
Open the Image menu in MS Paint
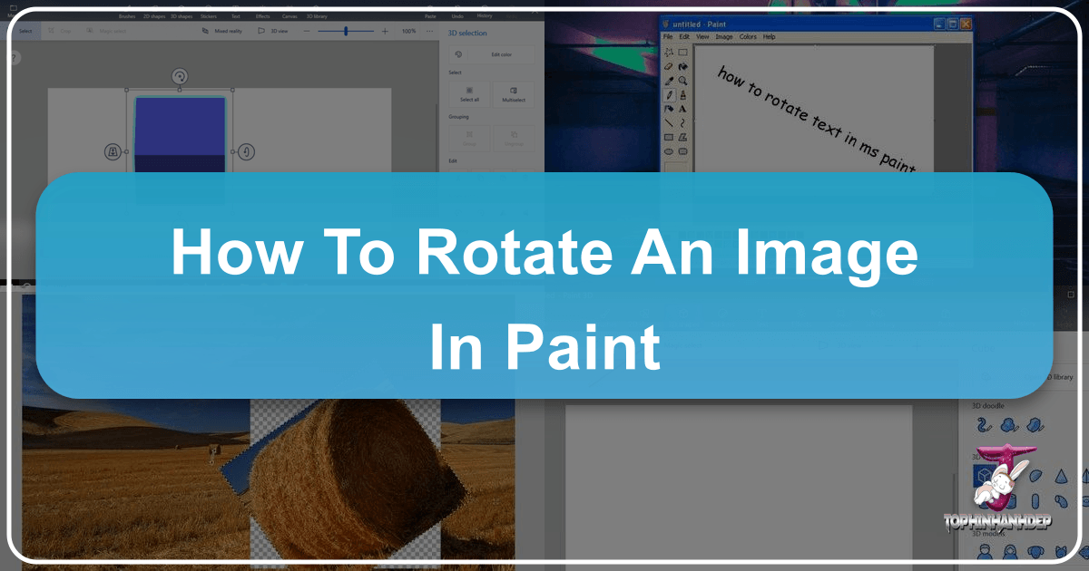click(723, 36)
